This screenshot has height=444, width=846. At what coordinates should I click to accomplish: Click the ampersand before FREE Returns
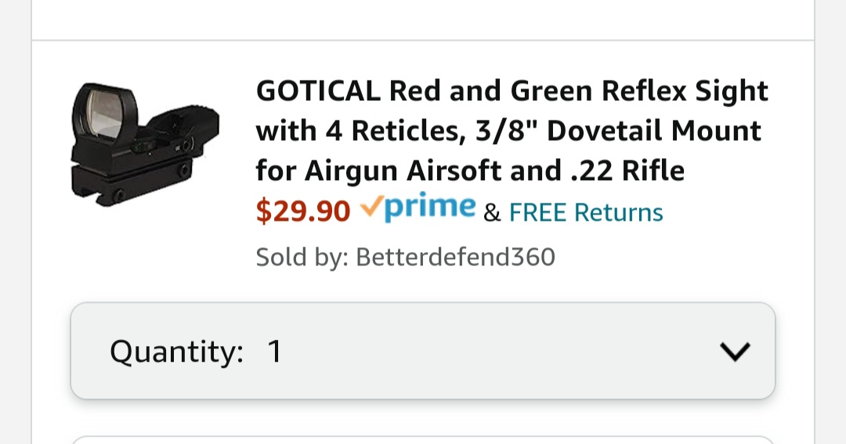pyautogui.click(x=491, y=212)
